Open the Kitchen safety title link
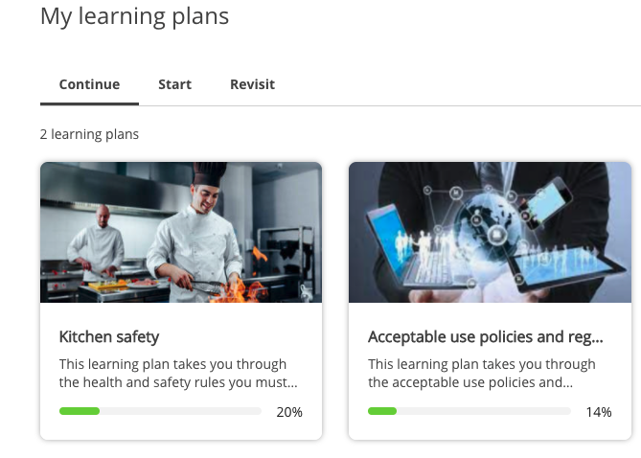 (x=109, y=336)
